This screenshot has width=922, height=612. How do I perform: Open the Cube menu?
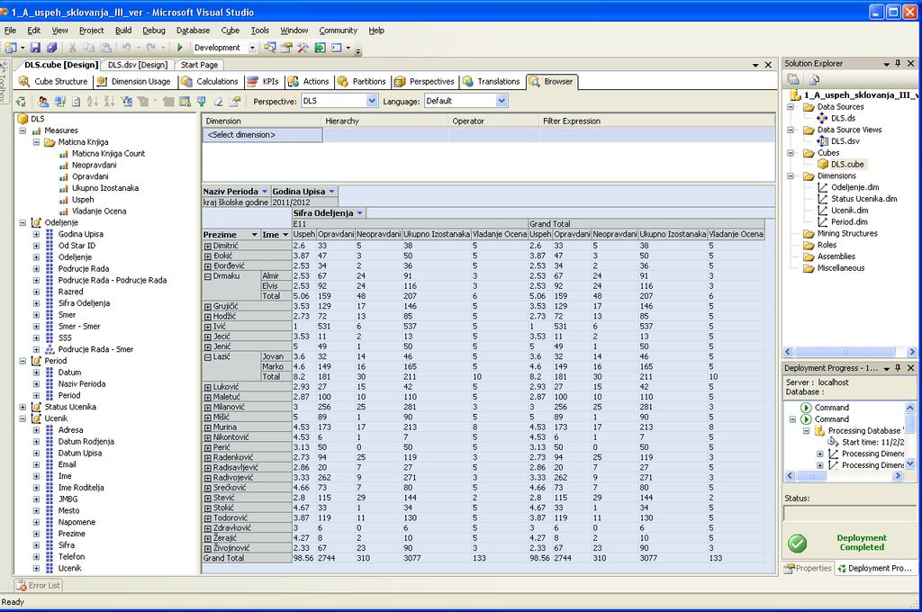click(x=230, y=31)
